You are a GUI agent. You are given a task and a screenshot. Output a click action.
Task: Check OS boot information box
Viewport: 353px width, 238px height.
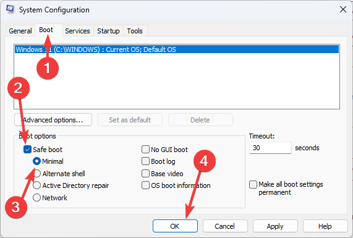point(145,185)
